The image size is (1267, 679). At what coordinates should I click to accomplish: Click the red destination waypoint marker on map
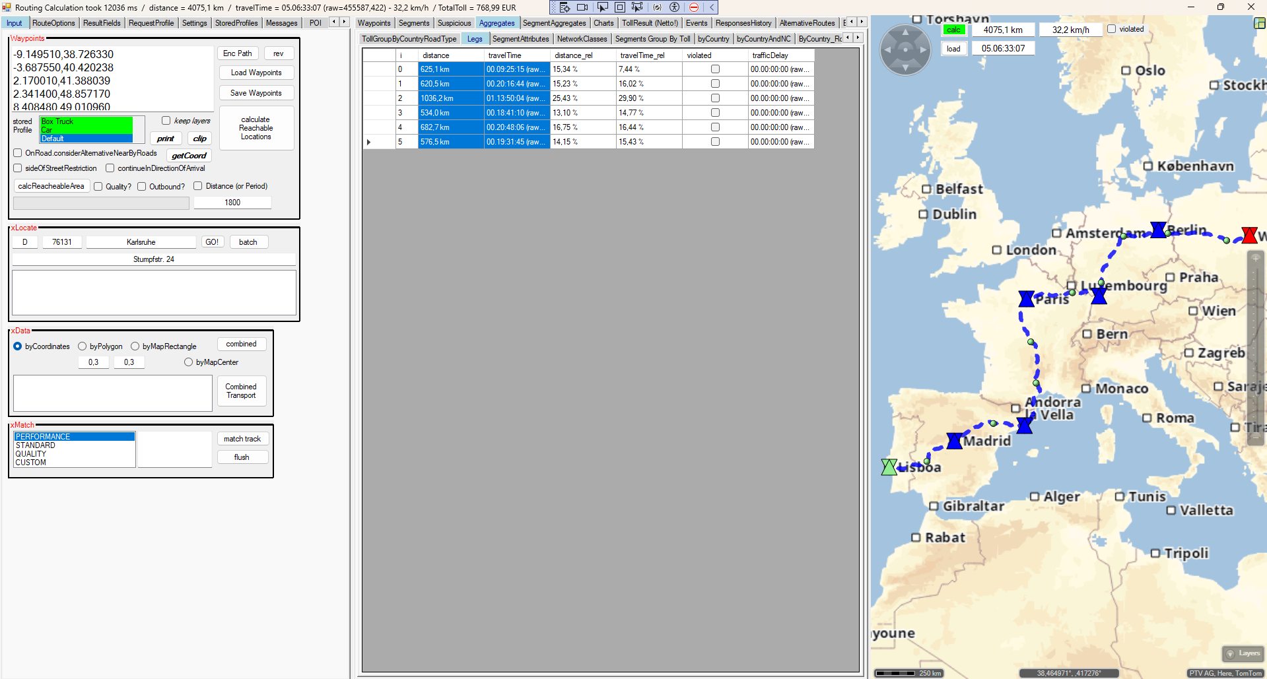(x=1249, y=236)
